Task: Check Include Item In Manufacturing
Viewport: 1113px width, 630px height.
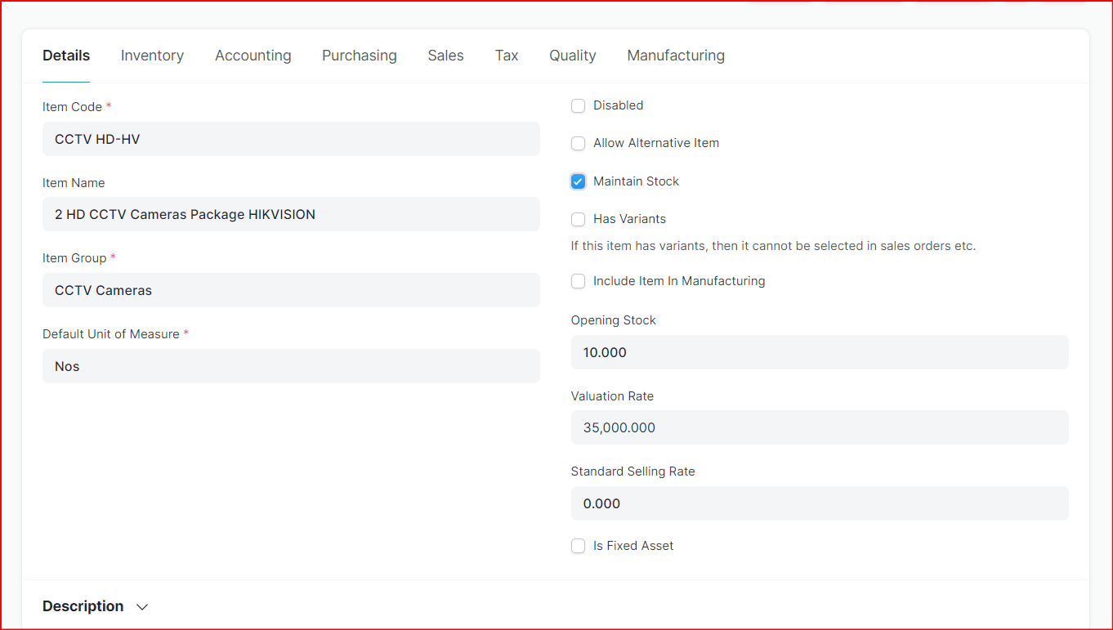Action: pos(579,281)
